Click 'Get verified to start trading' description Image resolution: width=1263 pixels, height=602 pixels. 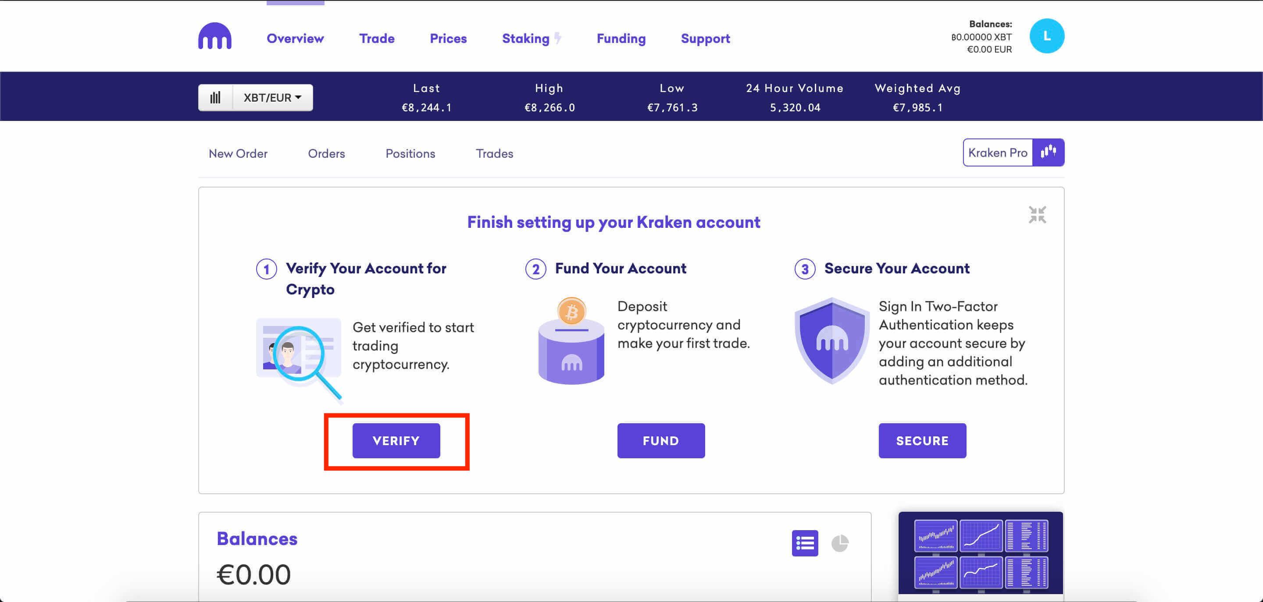coord(413,346)
